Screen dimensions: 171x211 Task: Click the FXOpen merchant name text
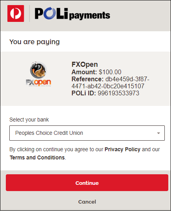85,64
